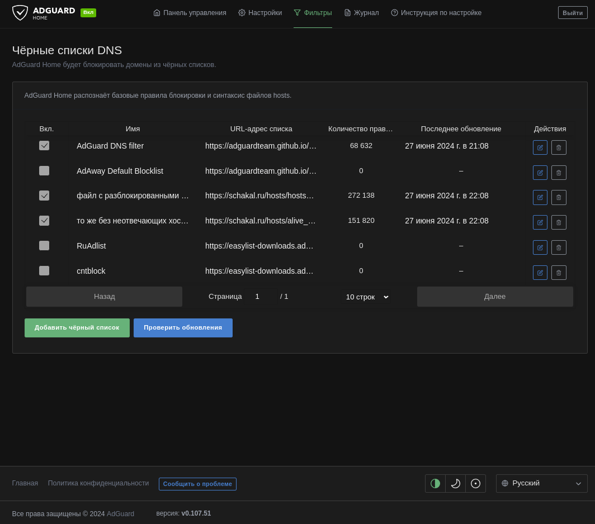Switch to auto theme half-circle icon
595x524 pixels.
435,483
